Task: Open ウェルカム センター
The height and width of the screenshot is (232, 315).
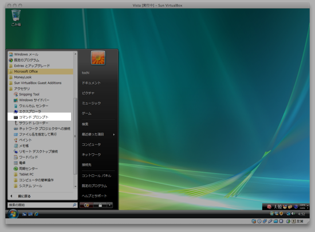Action: coord(41,106)
